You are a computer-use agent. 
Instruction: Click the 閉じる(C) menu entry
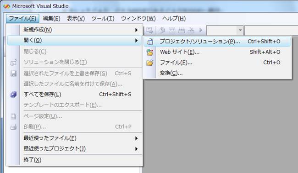[74, 51]
